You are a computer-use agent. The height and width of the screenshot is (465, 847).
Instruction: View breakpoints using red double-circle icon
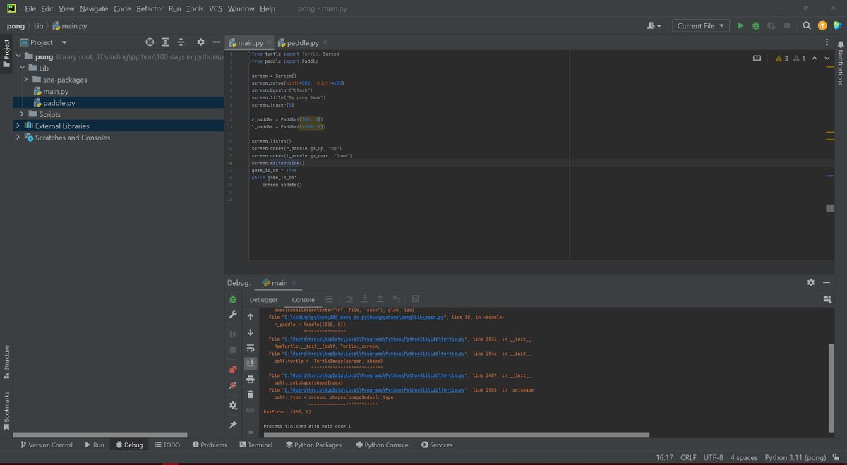coord(233,370)
